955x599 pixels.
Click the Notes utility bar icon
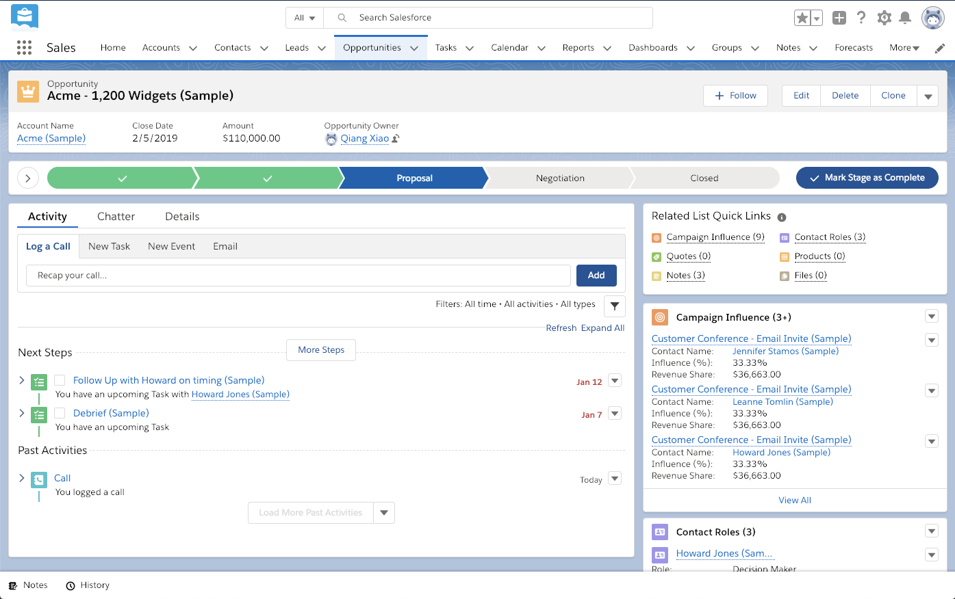pyautogui.click(x=13, y=585)
